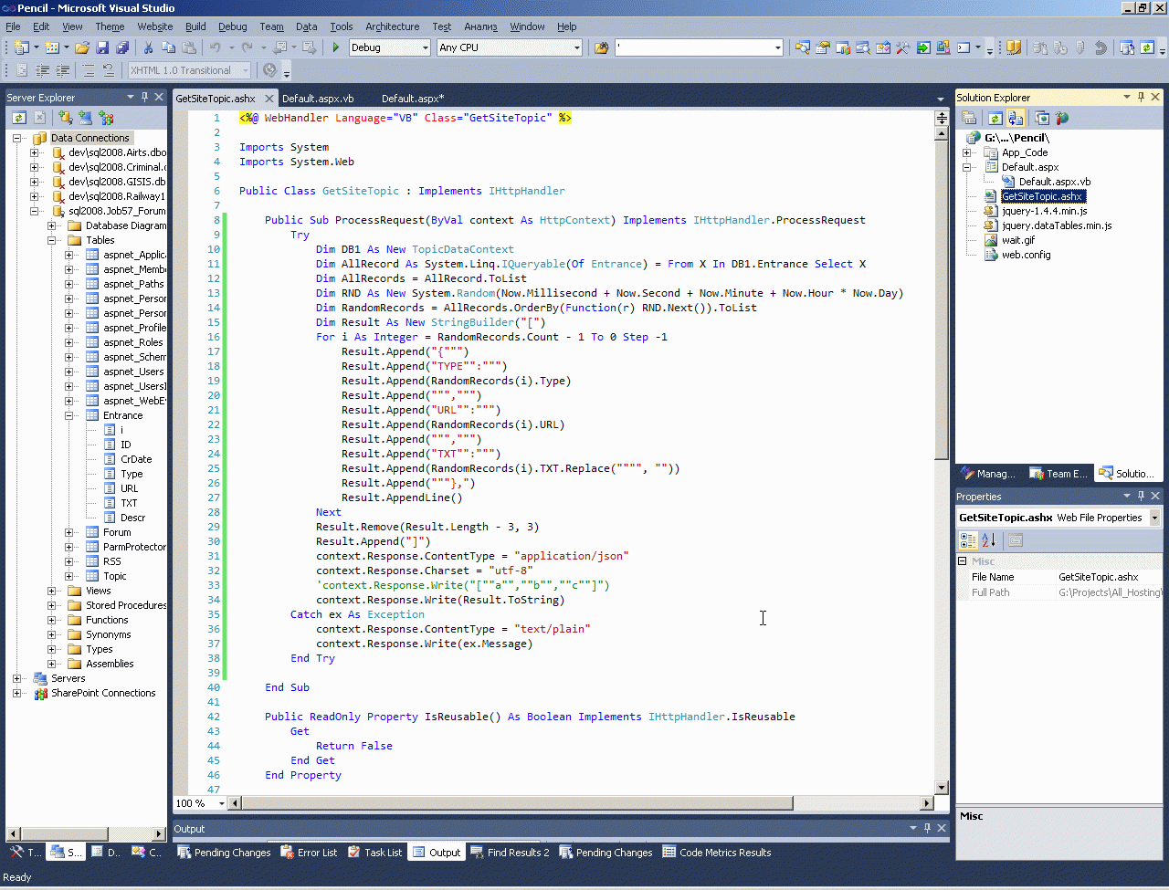
Task: Click Refresh icon in Server Explorer toolbar
Action: pos(18,118)
